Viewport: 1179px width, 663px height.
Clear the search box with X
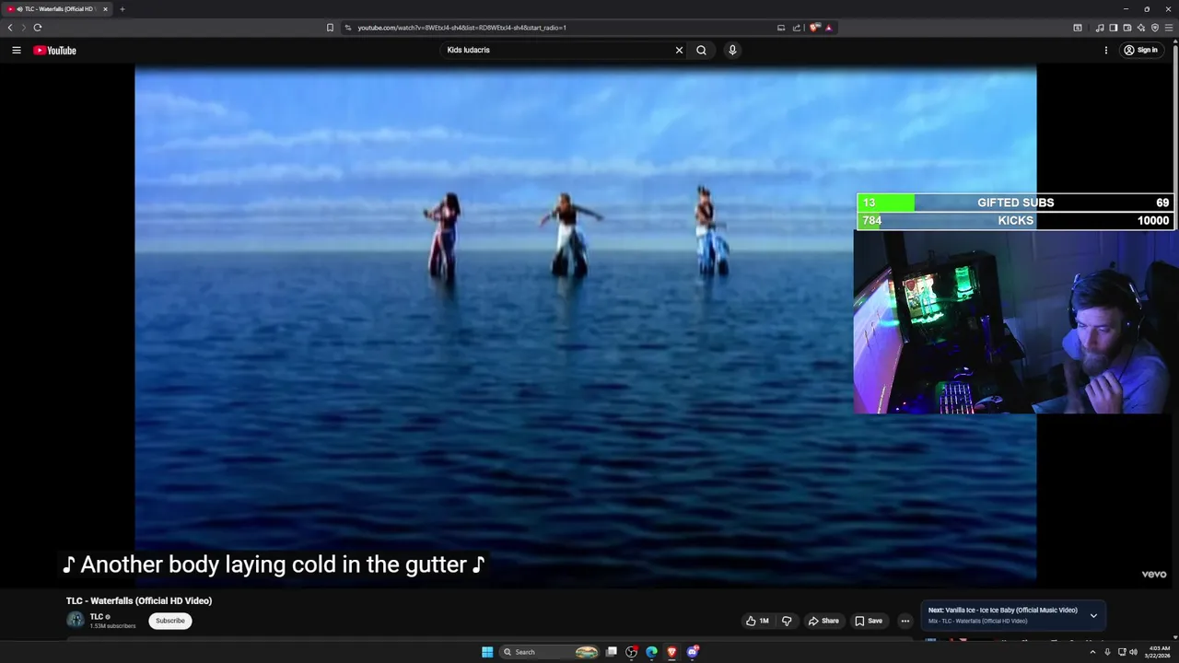point(679,50)
